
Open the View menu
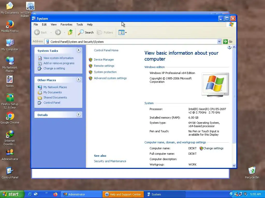click(54, 24)
